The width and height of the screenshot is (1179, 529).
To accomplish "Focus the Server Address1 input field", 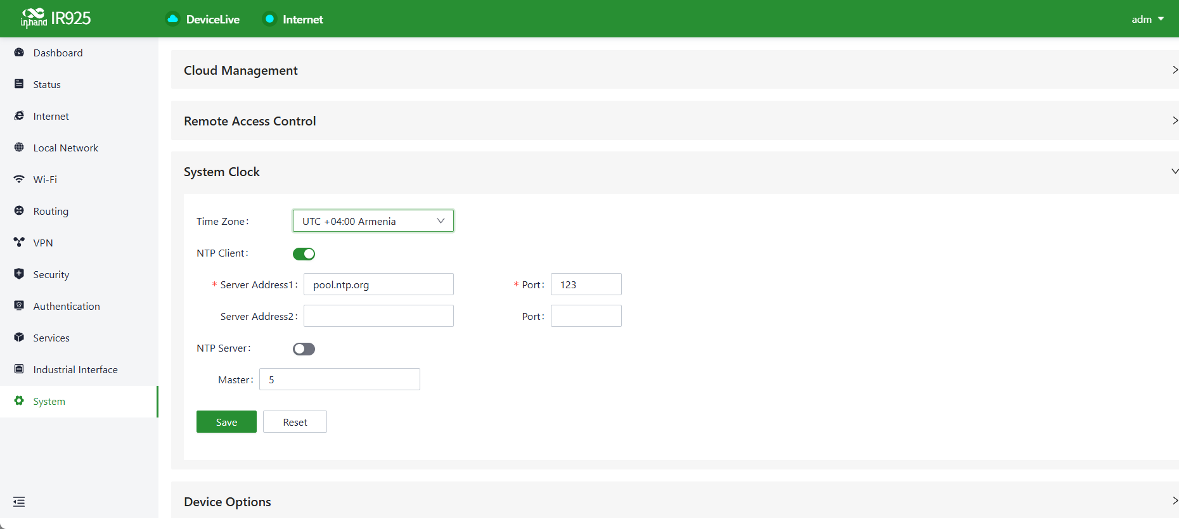I will pos(378,284).
